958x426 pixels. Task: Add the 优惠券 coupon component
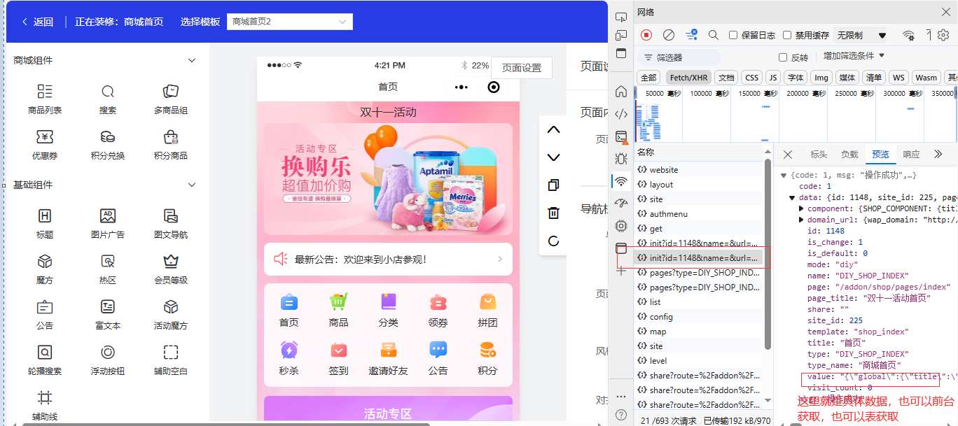click(45, 137)
